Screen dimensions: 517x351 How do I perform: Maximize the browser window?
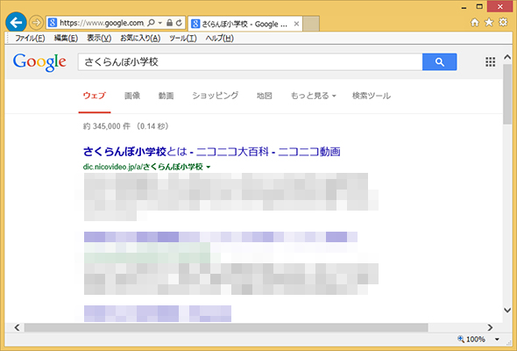479,7
